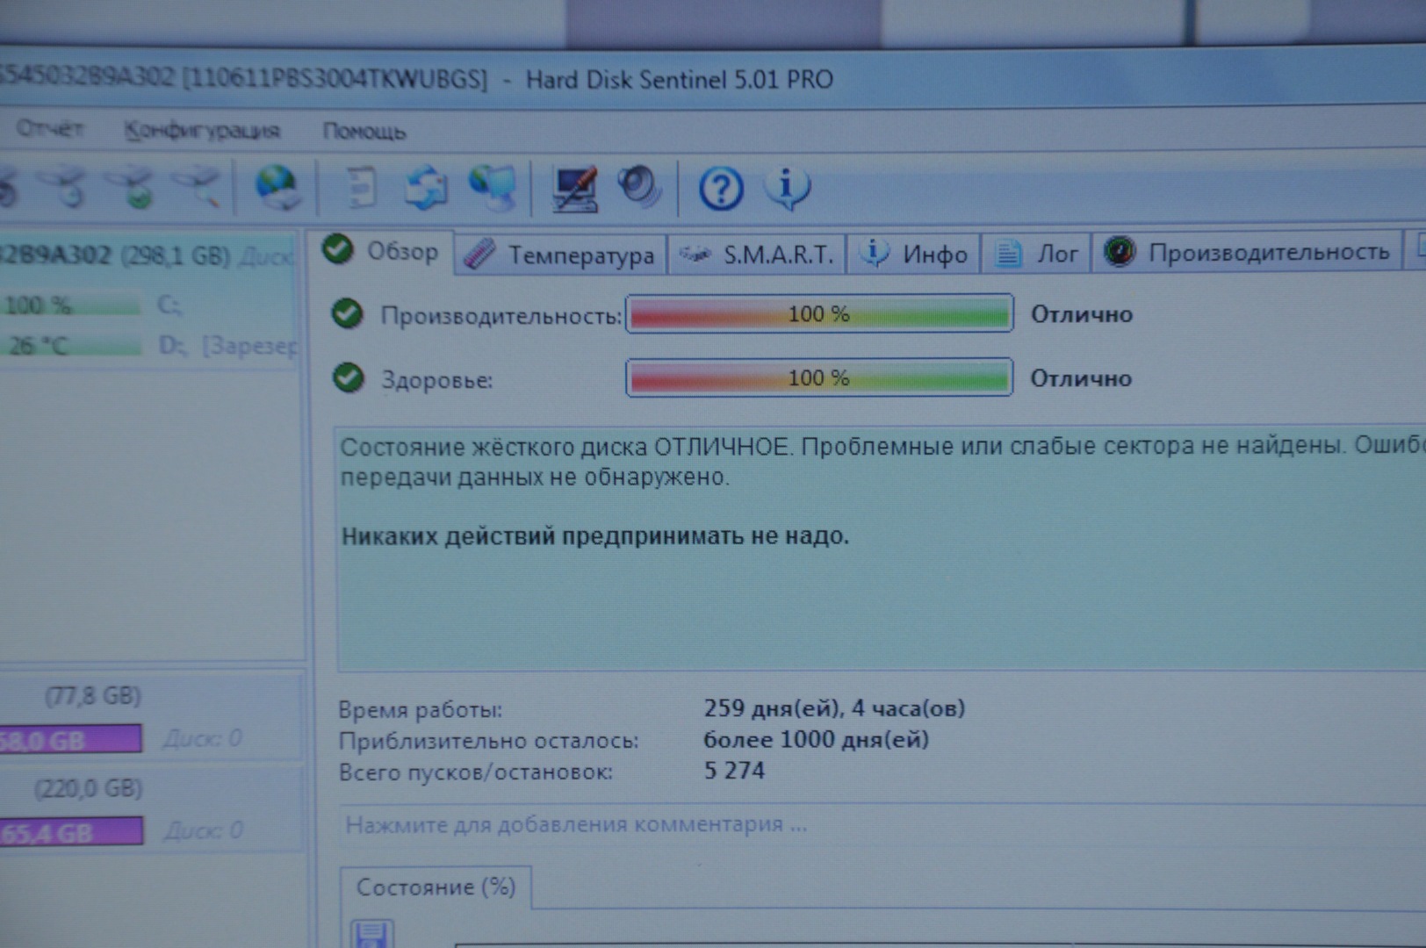Viewport: 1426px width, 948px height.
Task: Click the D: [Зарезер drive label in sidebar
Action: [229, 346]
